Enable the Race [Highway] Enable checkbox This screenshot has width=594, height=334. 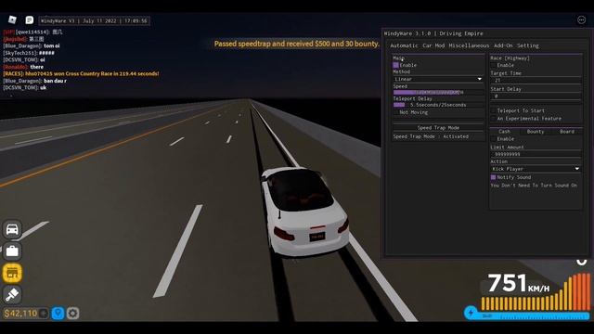[493, 65]
